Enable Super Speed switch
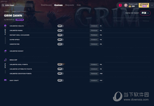Screen dimensions: 154x106 tap(61, 39)
